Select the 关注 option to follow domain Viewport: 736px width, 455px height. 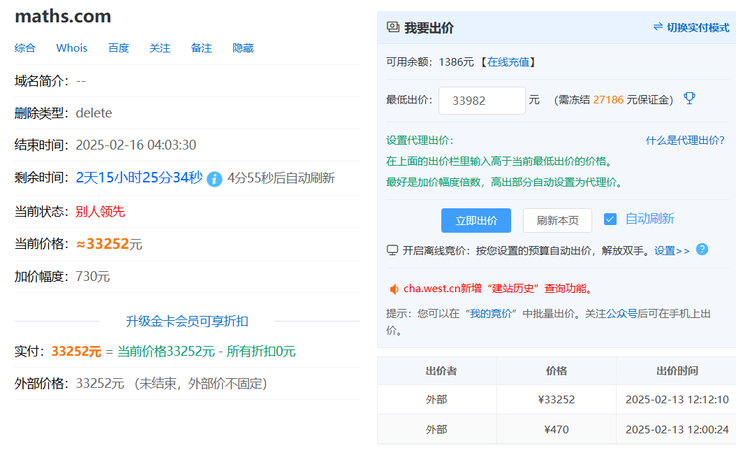click(x=160, y=48)
